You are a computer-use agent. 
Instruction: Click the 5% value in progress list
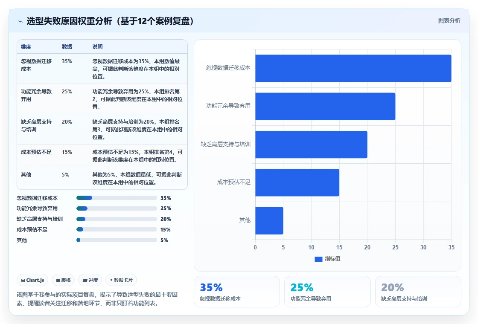(164, 240)
